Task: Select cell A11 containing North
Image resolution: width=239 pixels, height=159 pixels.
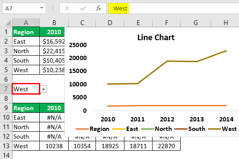Action: click(x=26, y=127)
